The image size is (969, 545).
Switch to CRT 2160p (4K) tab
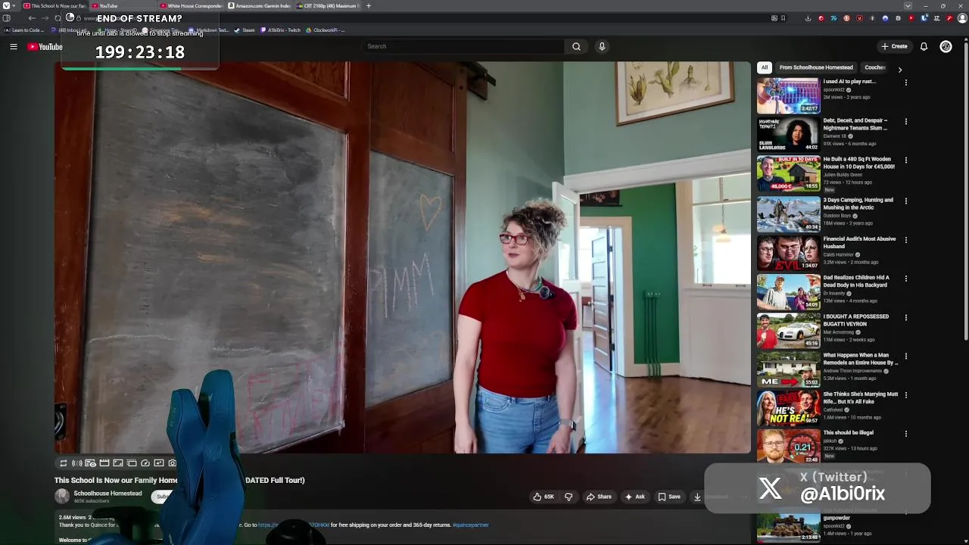(x=327, y=5)
